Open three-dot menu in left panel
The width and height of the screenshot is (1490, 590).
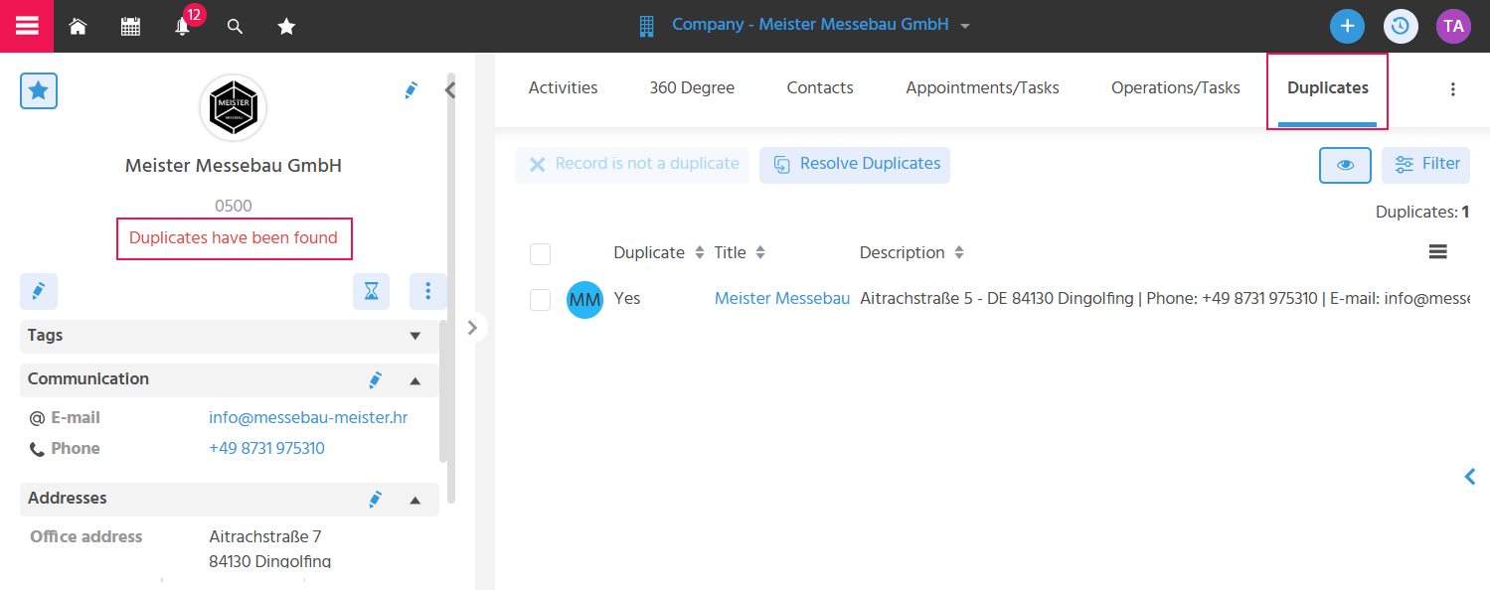tap(428, 291)
